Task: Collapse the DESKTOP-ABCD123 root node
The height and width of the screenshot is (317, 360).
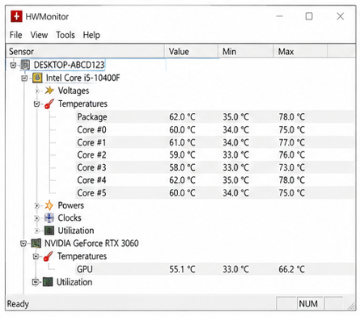Action: (x=13, y=65)
